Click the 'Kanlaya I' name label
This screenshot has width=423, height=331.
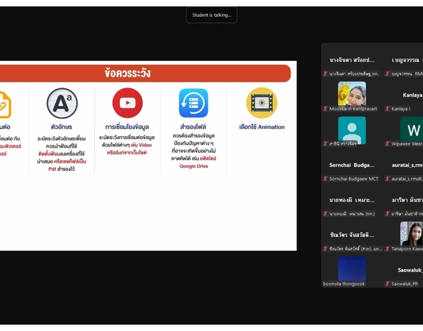401,109
